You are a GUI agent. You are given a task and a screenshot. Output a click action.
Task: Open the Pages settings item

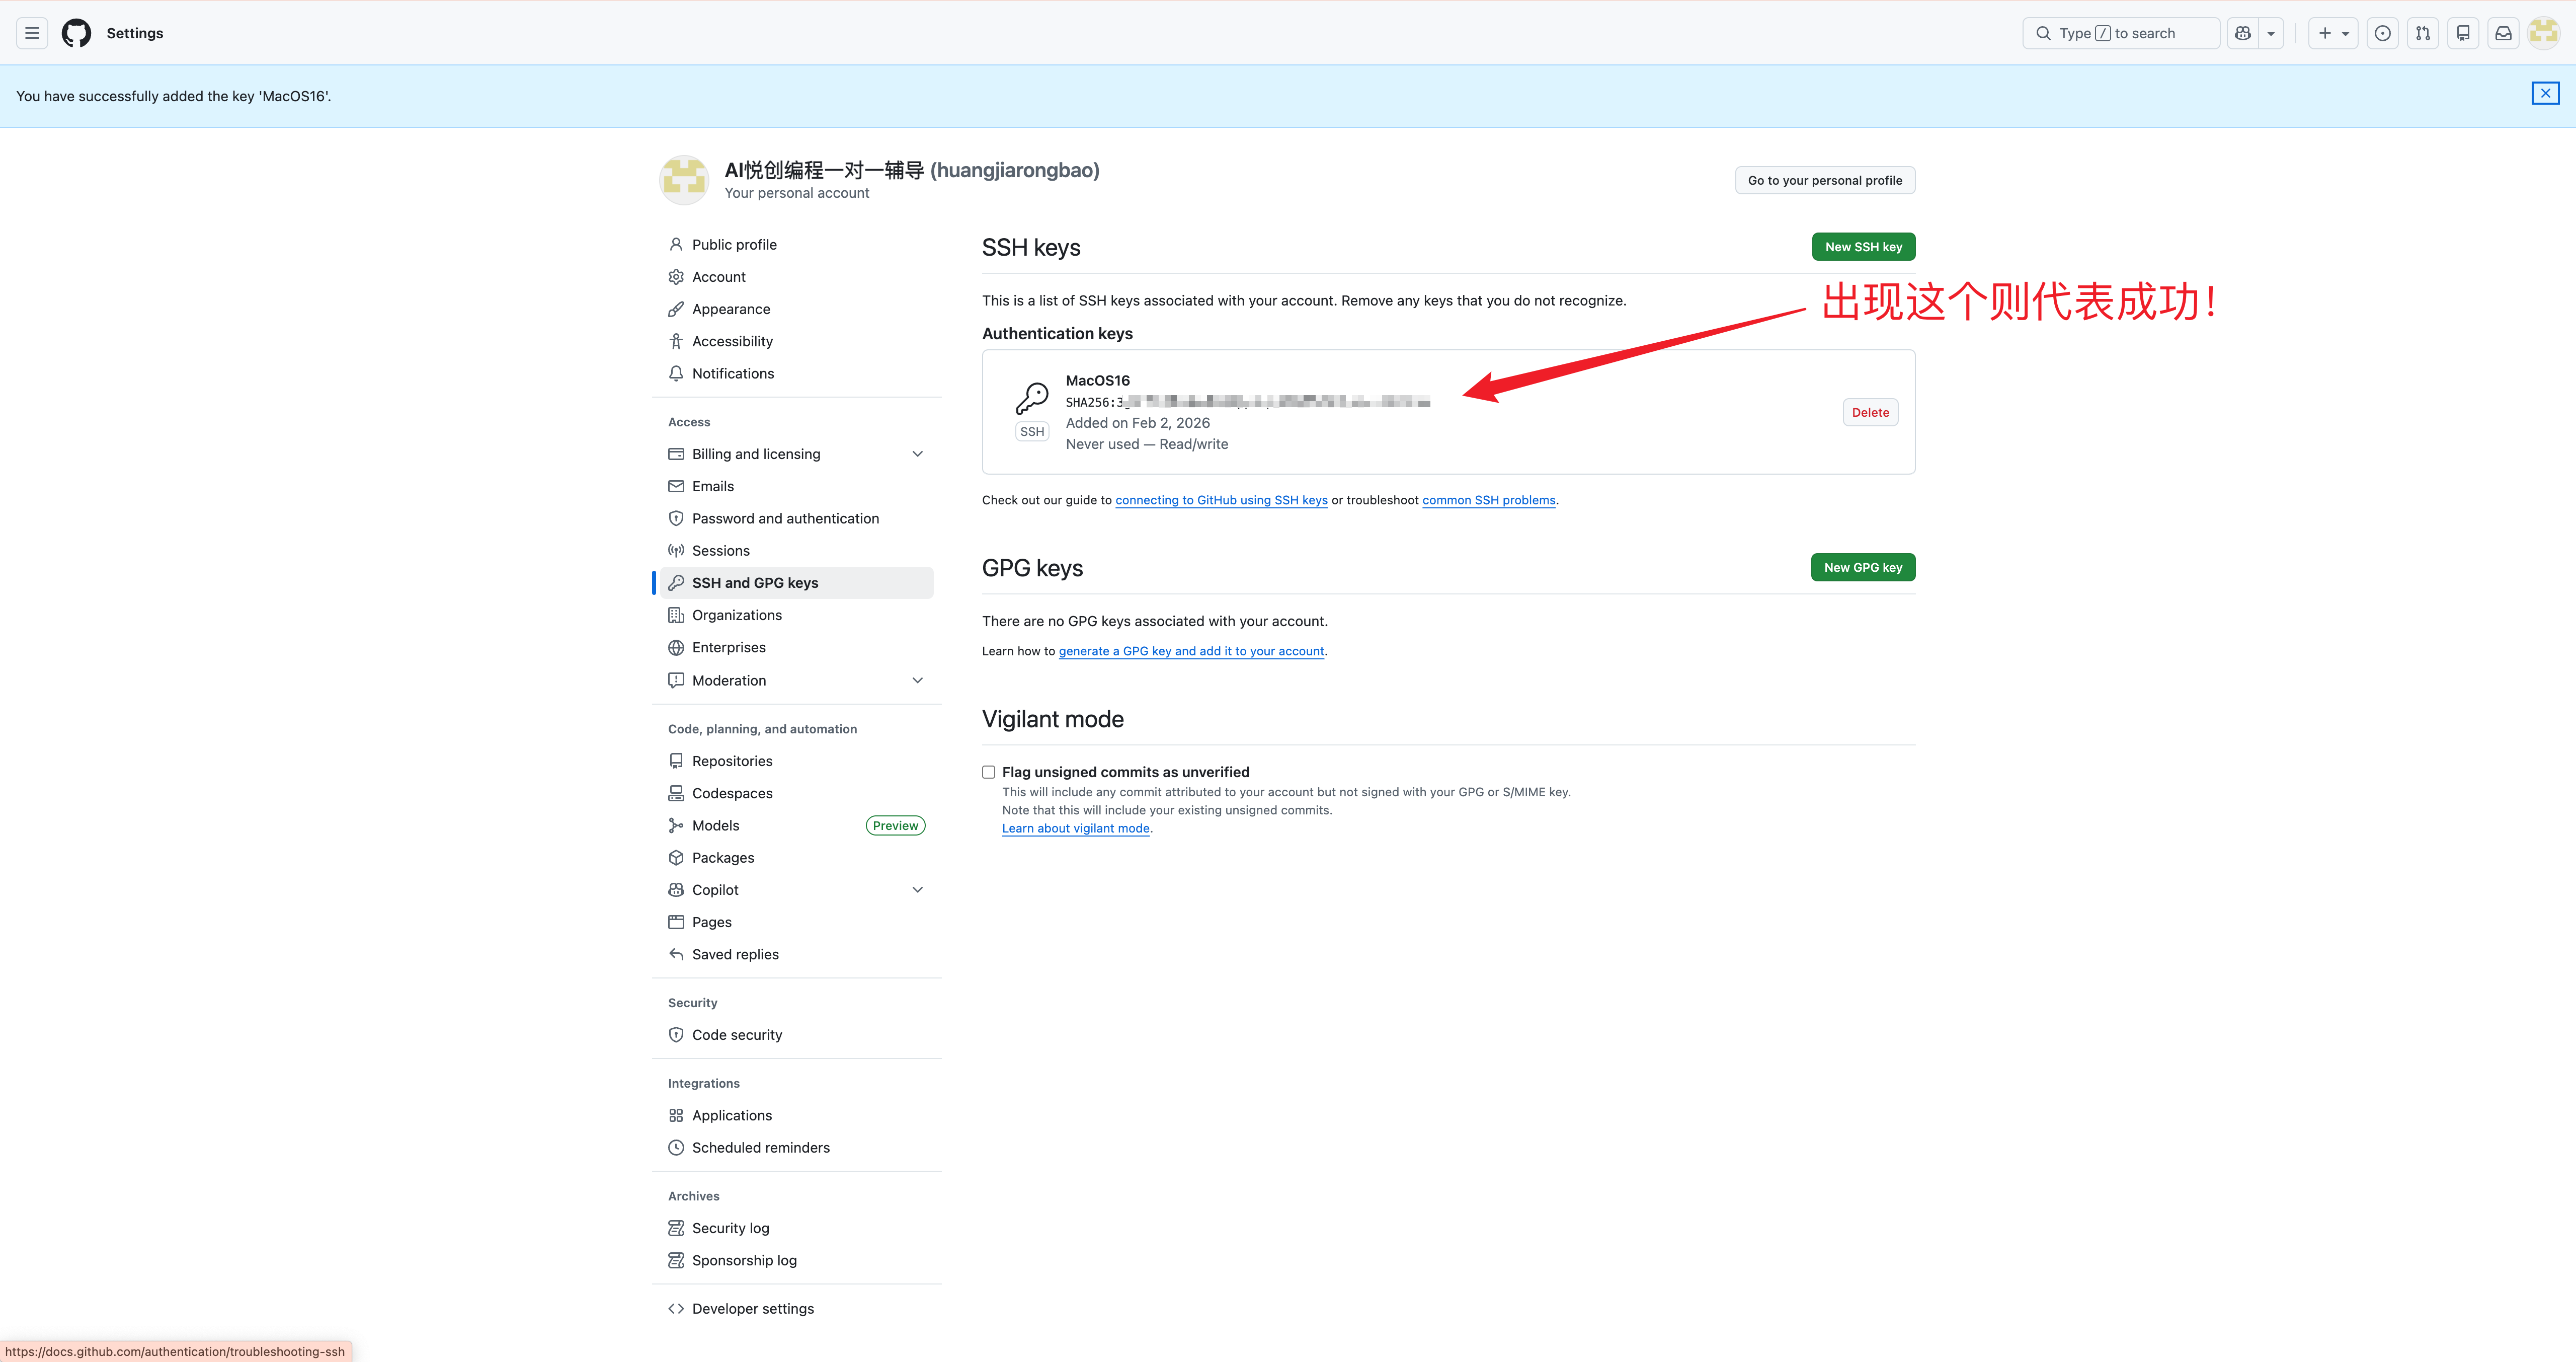797,923
